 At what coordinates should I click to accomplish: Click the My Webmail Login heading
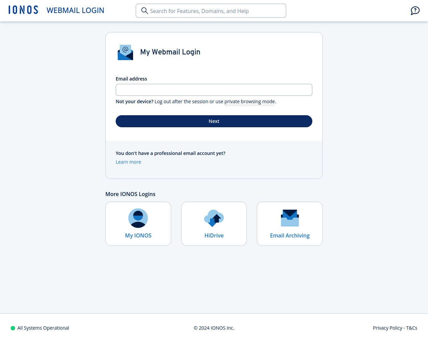[170, 52]
